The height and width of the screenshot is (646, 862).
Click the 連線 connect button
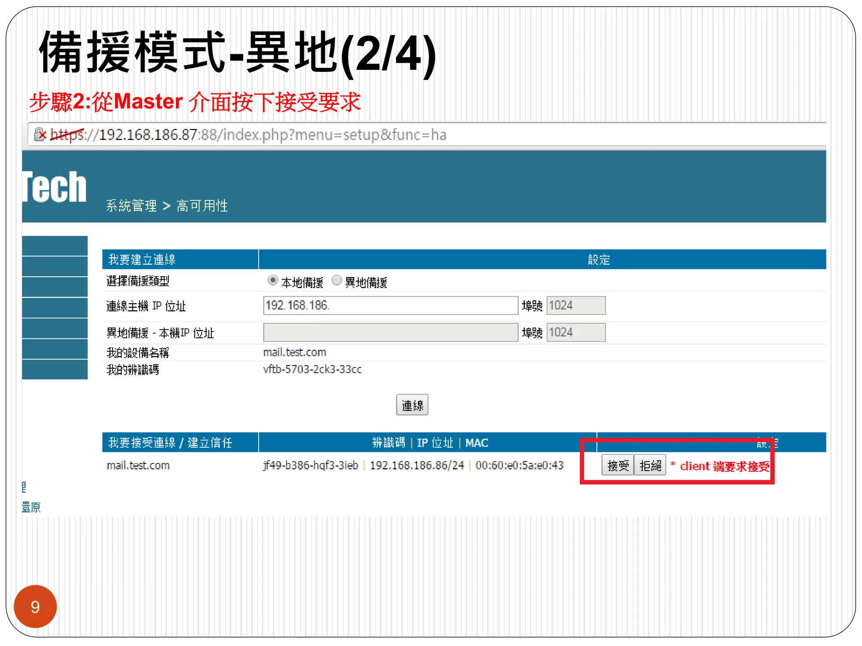pyautogui.click(x=412, y=405)
